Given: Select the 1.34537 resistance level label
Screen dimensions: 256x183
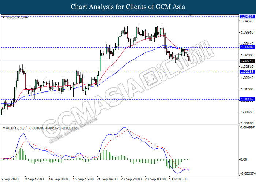Looking at the screenshot, I should click(247, 16).
